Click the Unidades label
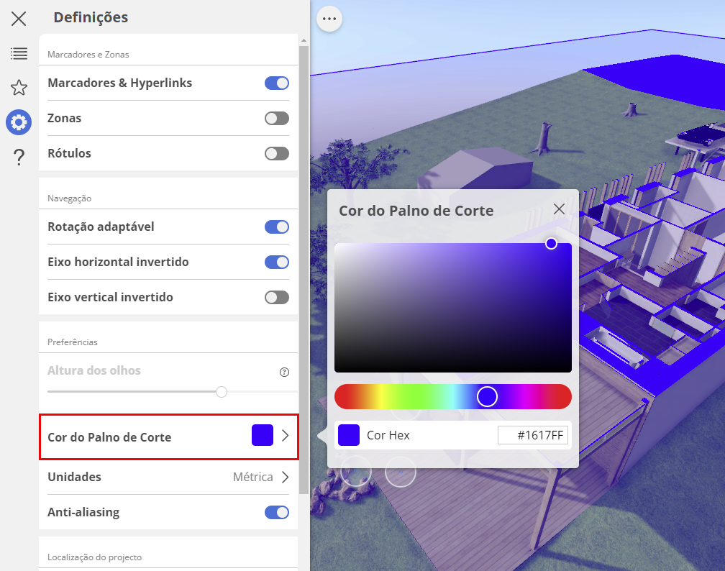This screenshot has width=725, height=571. (75, 477)
